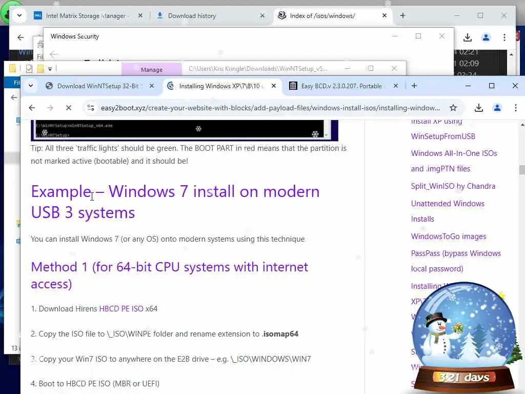The image size is (525, 394).
Task: Close the Download history tab
Action: [x=262, y=16]
